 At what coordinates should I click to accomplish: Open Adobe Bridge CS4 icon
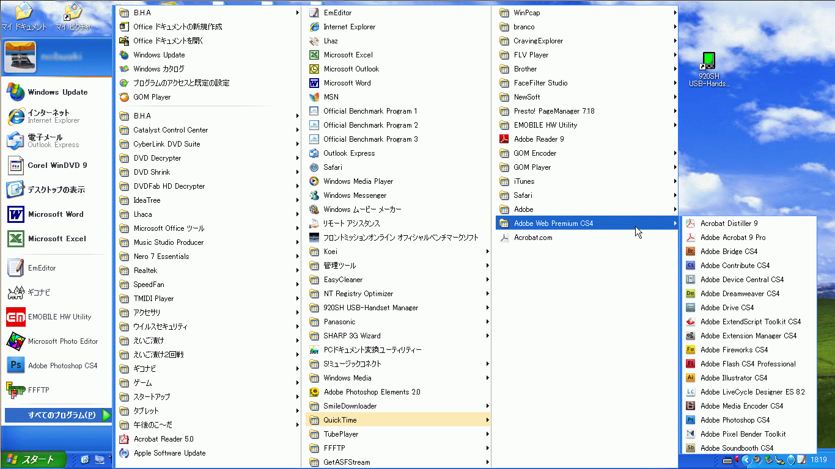coord(690,252)
